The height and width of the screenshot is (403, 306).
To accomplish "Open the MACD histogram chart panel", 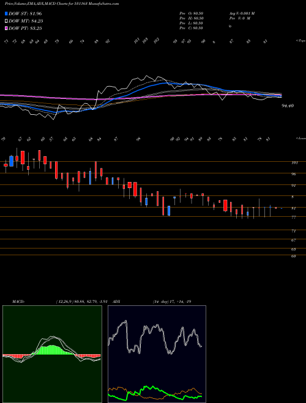I will [x=52, y=354].
